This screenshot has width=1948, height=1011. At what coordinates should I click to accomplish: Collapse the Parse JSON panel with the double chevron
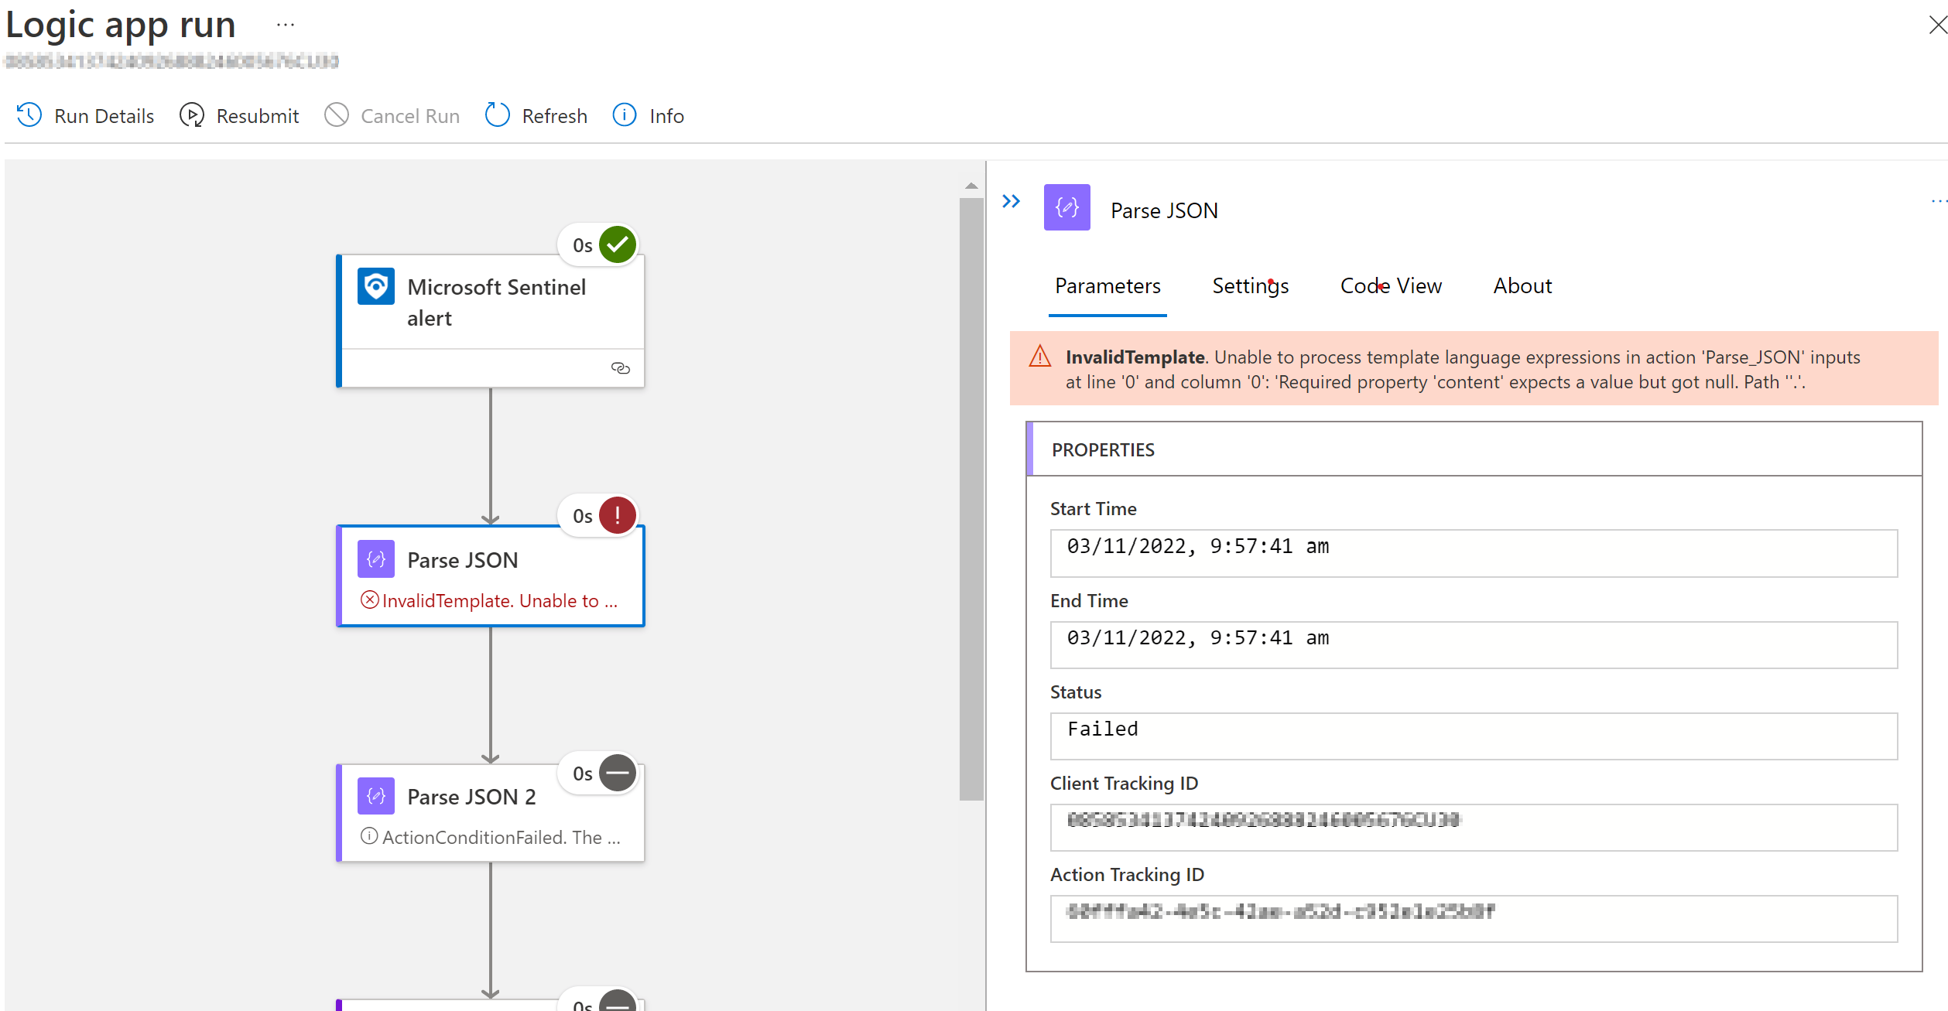point(1011,201)
